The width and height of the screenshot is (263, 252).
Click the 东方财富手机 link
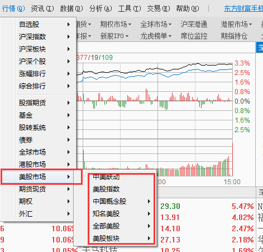243,8
